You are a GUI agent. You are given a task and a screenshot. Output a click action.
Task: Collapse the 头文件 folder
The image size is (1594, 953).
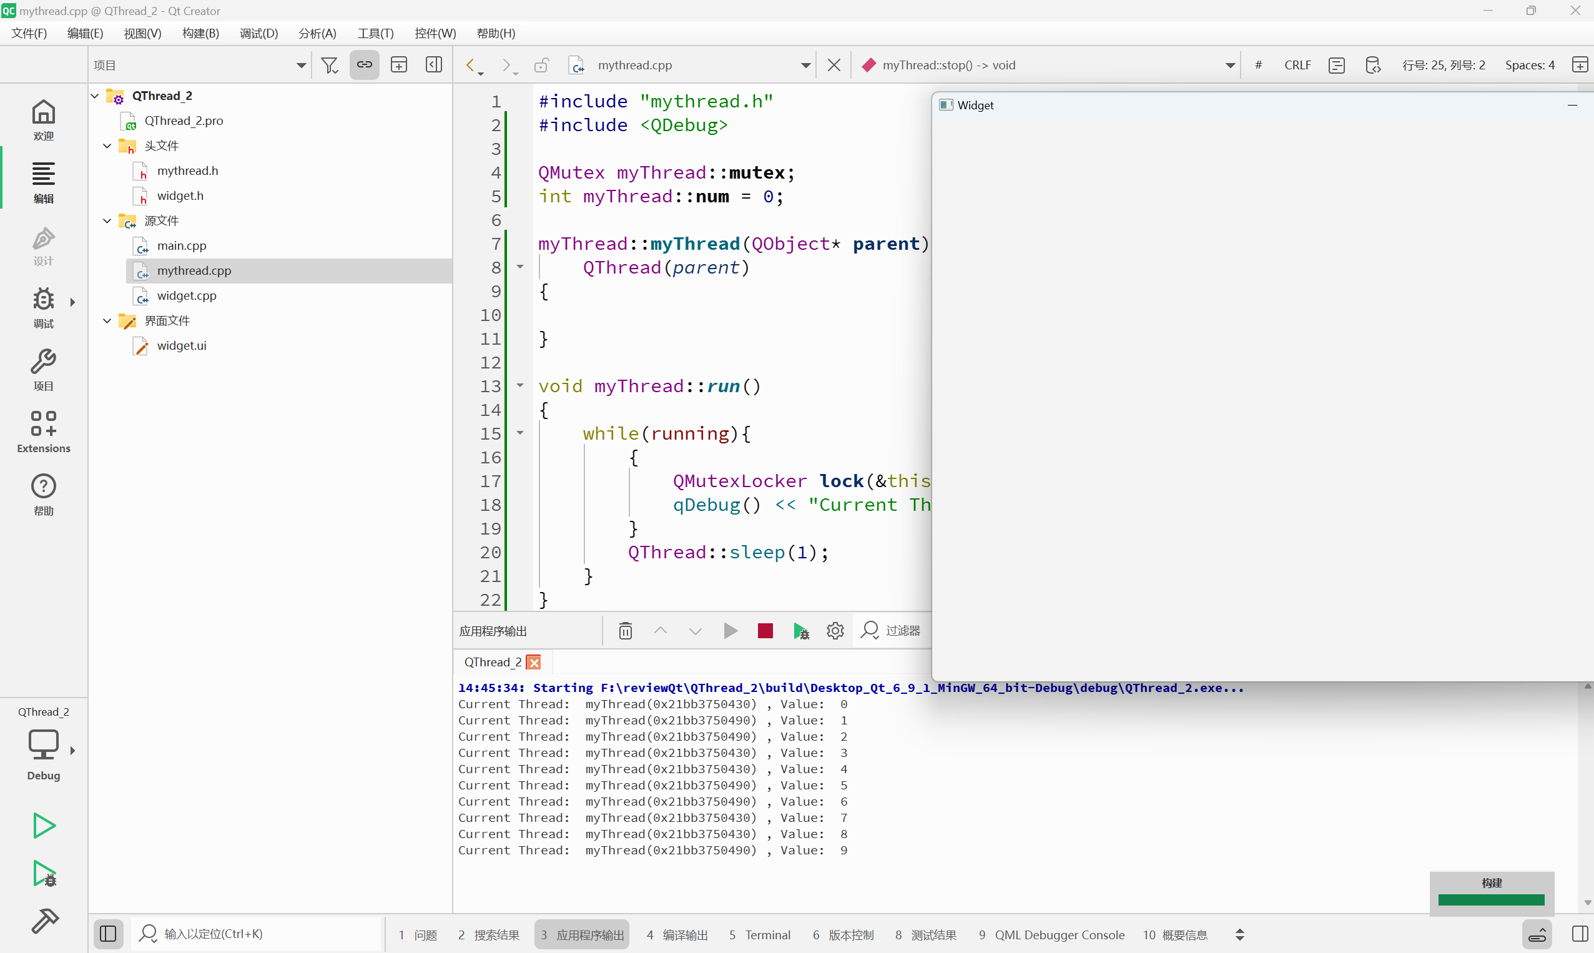click(107, 146)
